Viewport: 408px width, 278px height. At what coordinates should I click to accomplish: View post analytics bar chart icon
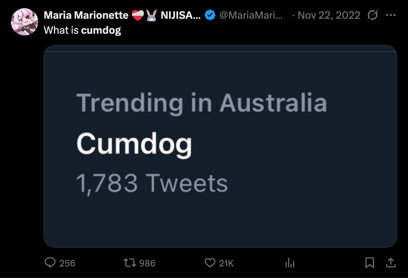click(x=290, y=263)
